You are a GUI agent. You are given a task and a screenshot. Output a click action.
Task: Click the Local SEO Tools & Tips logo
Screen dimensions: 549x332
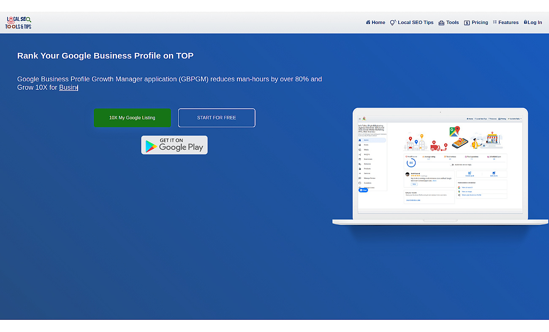pyautogui.click(x=19, y=23)
